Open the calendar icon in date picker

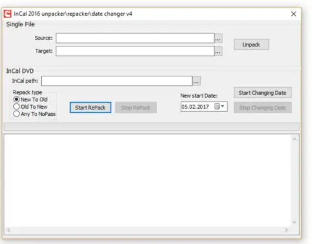[x=217, y=106]
